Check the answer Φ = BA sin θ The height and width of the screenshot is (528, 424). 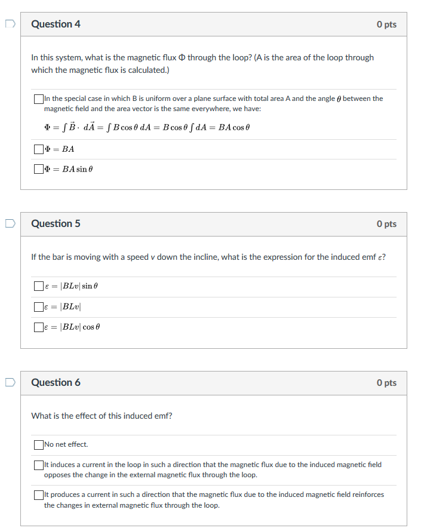point(38,169)
